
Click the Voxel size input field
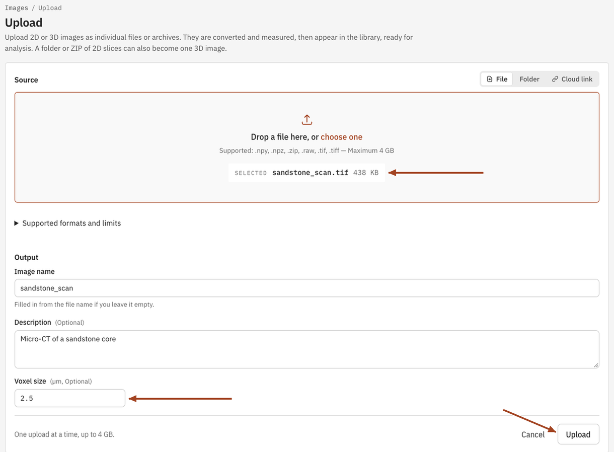coord(70,398)
